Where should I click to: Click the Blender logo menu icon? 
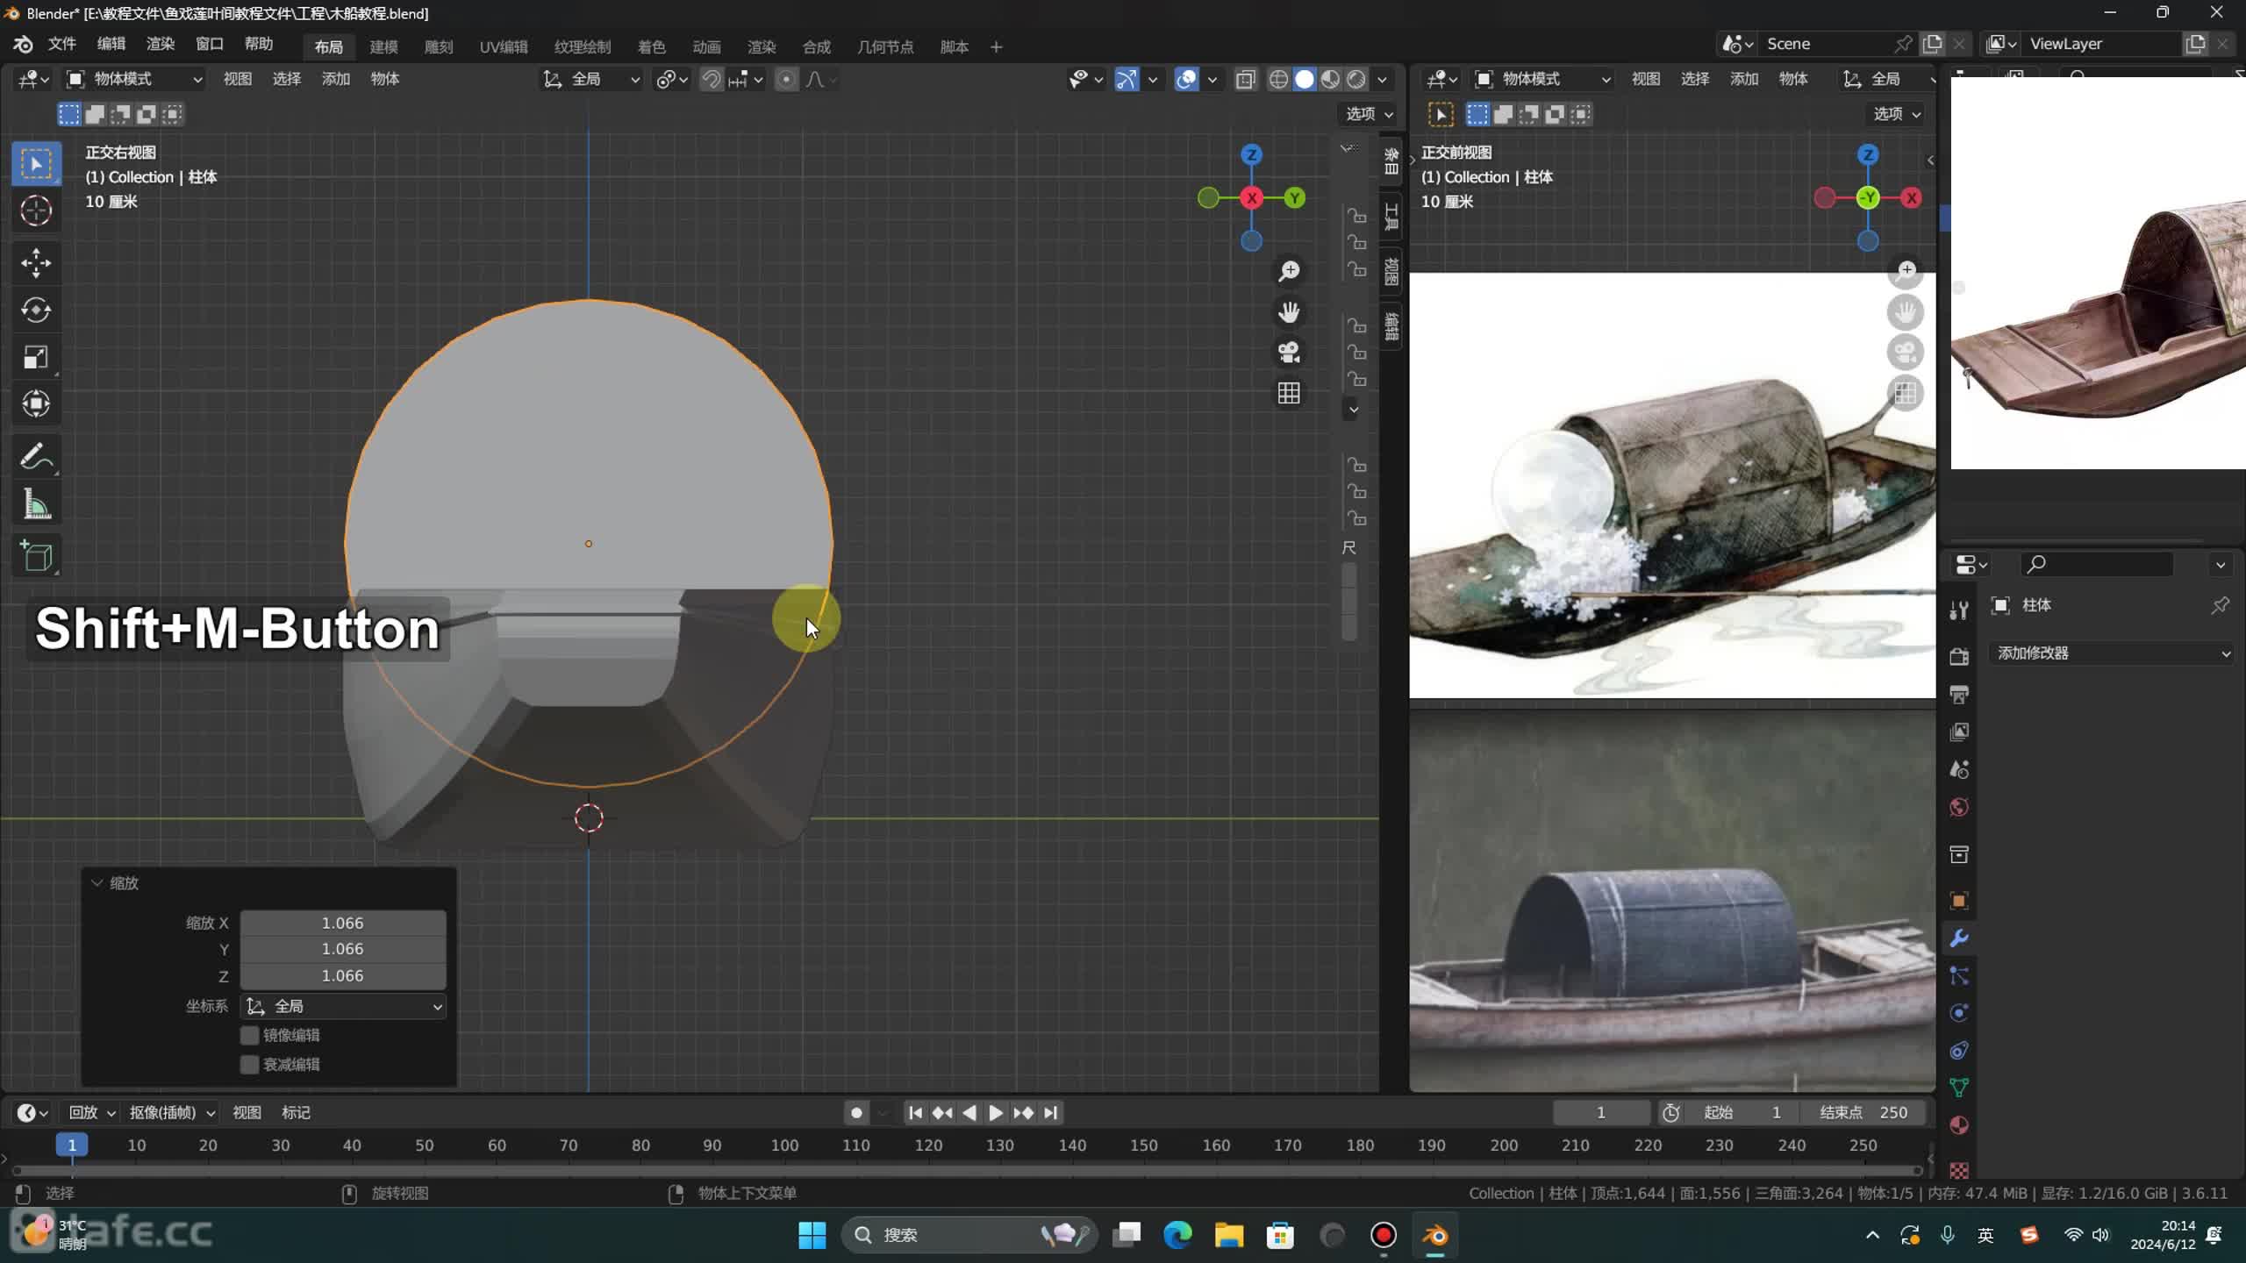pos(24,44)
